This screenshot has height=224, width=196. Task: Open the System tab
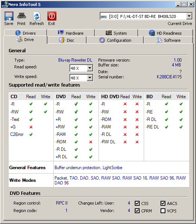116,33
